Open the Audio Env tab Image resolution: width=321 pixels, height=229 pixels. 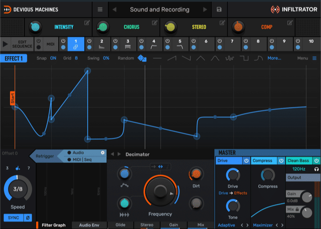(x=89, y=225)
